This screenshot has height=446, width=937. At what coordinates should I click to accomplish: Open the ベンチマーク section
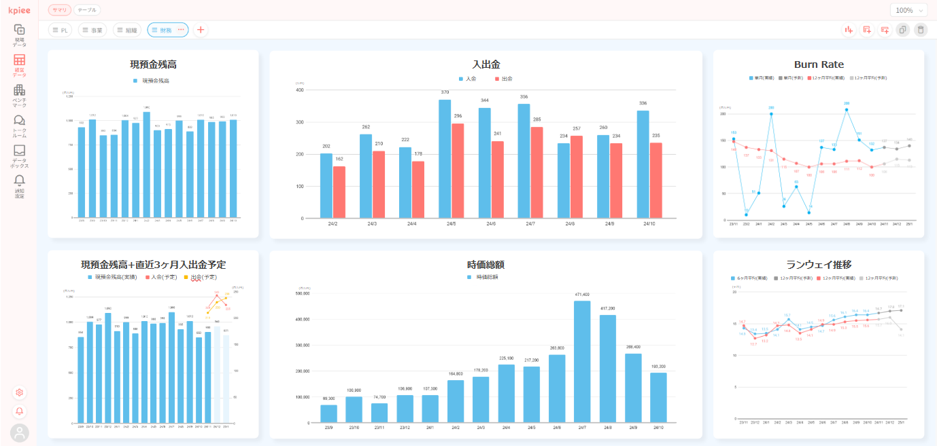pyautogui.click(x=19, y=95)
